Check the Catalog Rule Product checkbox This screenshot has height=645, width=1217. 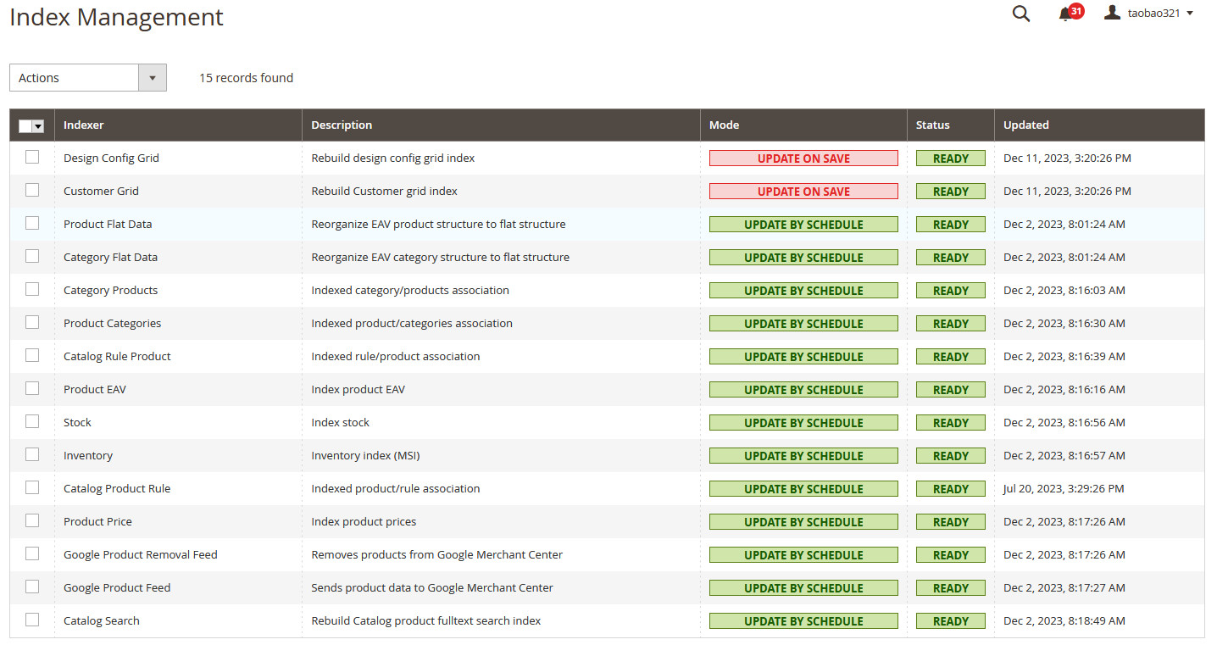point(32,355)
